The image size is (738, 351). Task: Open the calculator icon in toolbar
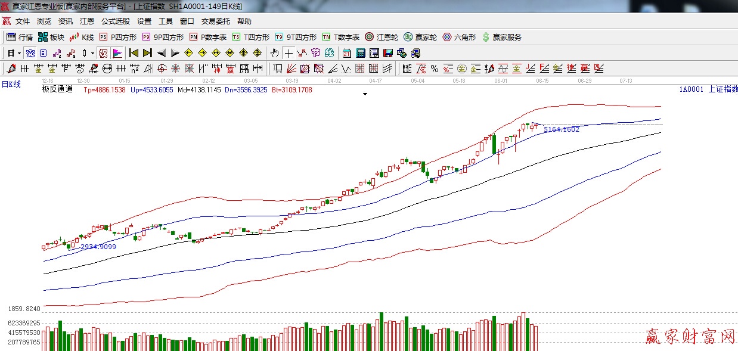[x=360, y=53]
